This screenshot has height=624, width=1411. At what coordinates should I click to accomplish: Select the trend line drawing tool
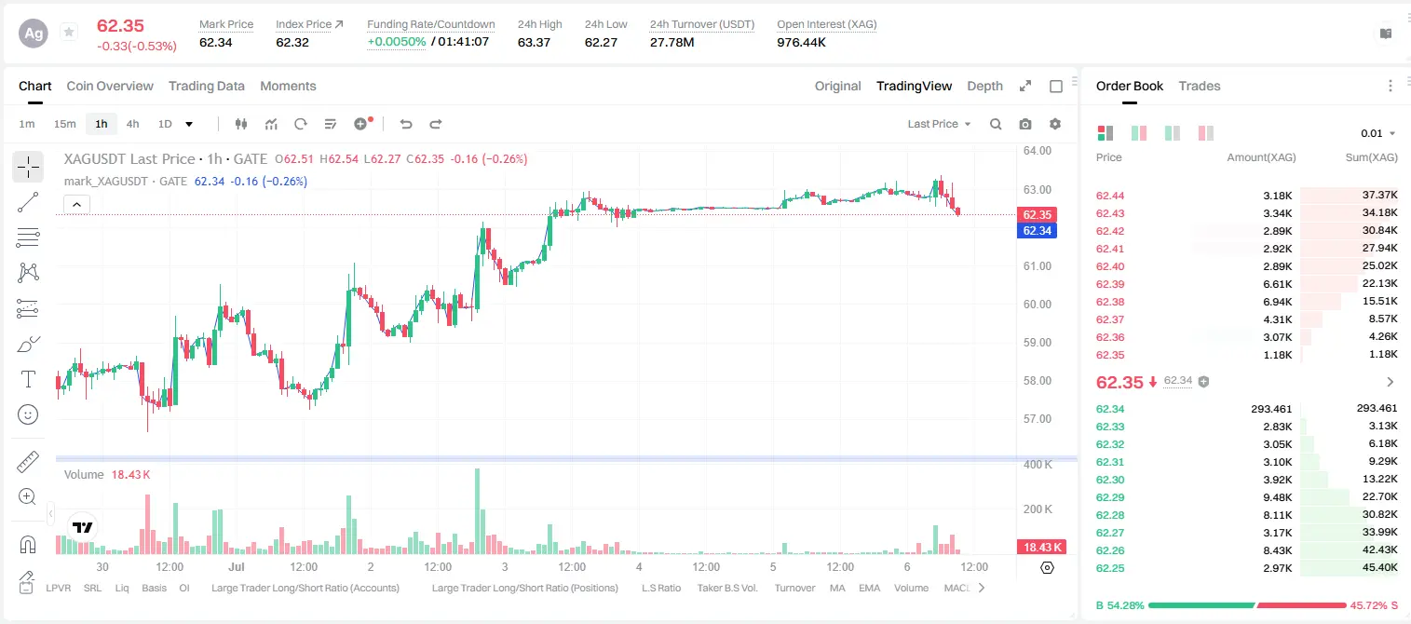coord(28,202)
